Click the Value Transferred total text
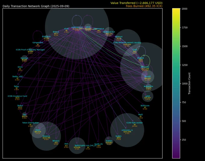The width and height of the screenshot is (205, 161). pyautogui.click(x=136, y=3)
